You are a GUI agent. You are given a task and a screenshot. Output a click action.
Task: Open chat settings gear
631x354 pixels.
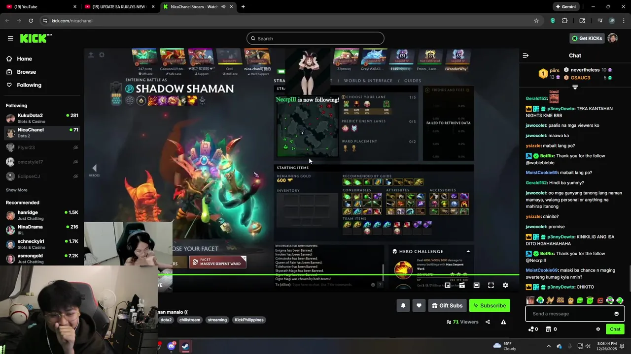[x=598, y=329]
